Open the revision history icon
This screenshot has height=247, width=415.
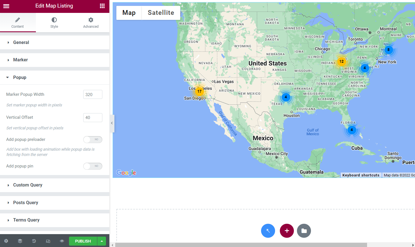[34, 241]
